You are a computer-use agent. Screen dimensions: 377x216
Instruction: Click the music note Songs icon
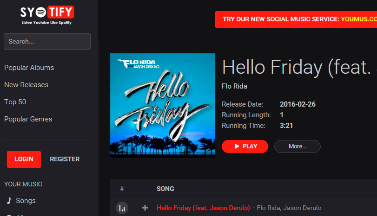[x=9, y=201]
